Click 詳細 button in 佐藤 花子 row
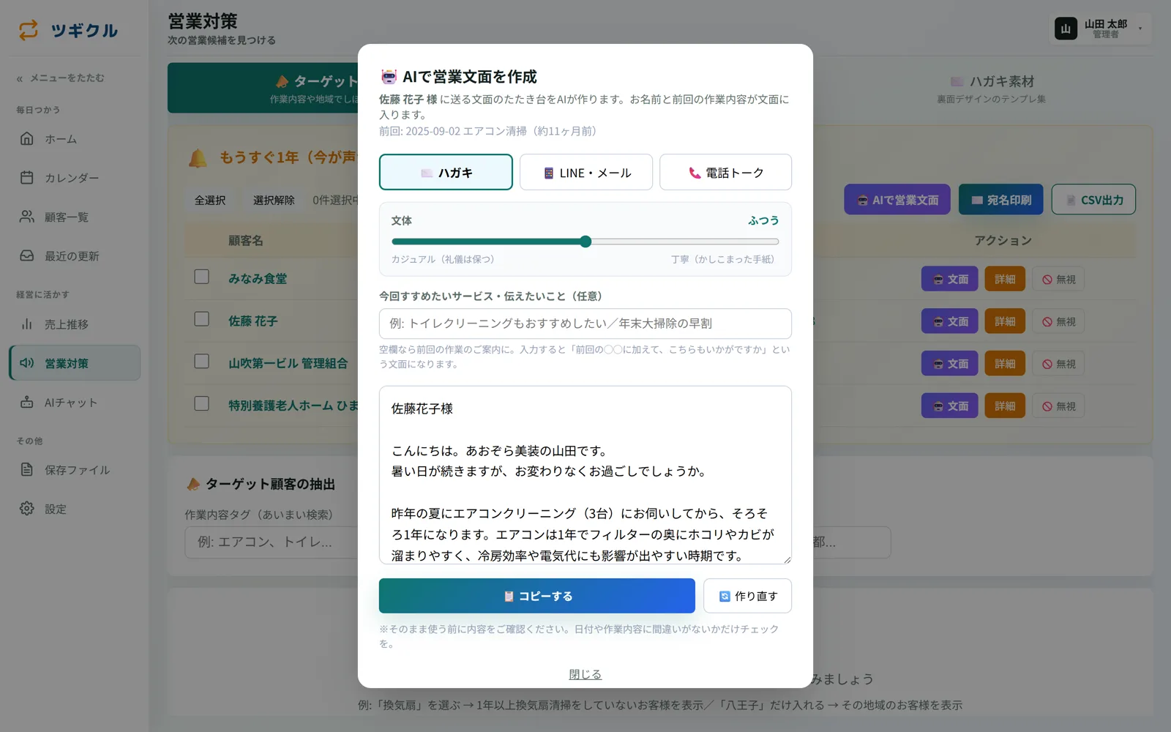The image size is (1171, 732). (x=1005, y=321)
